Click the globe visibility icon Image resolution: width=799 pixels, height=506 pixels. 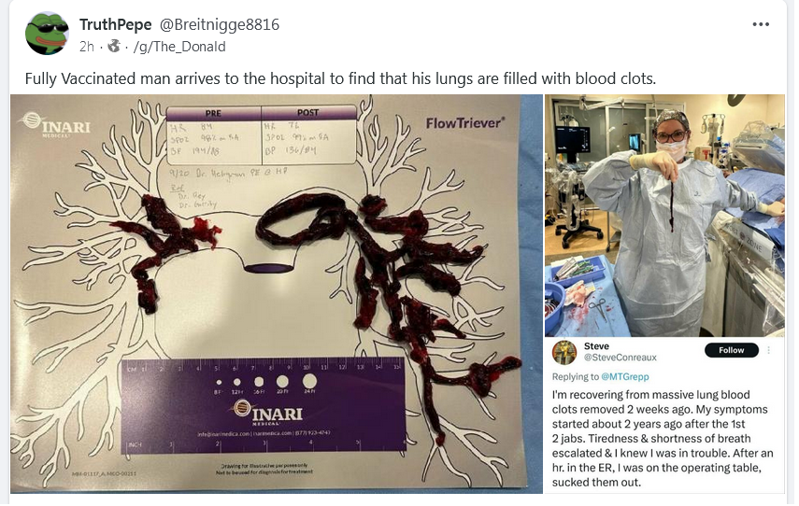(x=114, y=47)
